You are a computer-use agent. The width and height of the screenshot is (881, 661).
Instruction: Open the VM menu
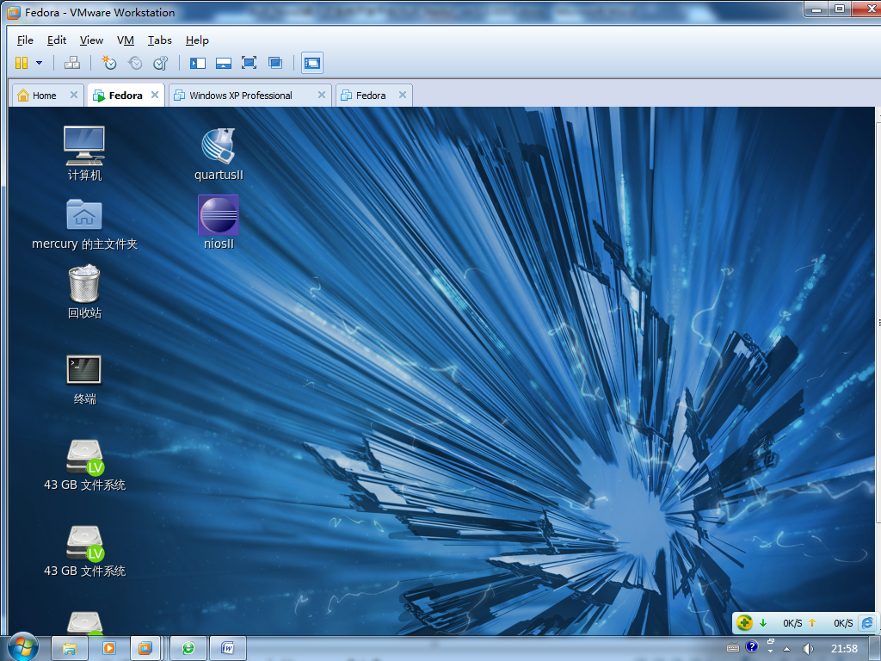pos(126,40)
